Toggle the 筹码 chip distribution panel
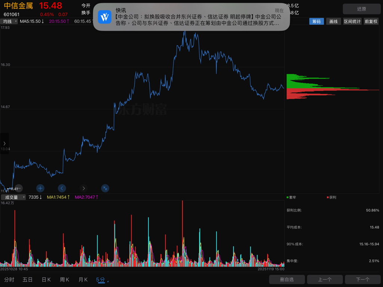383x287 pixels. point(316,21)
